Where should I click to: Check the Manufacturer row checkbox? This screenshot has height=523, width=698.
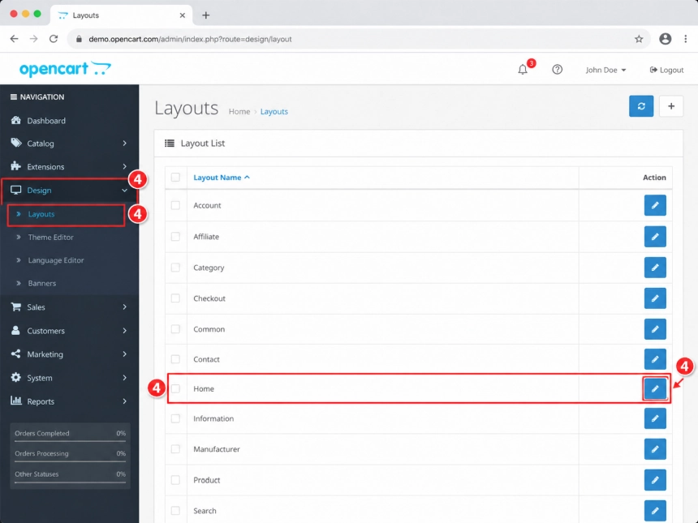click(x=175, y=449)
